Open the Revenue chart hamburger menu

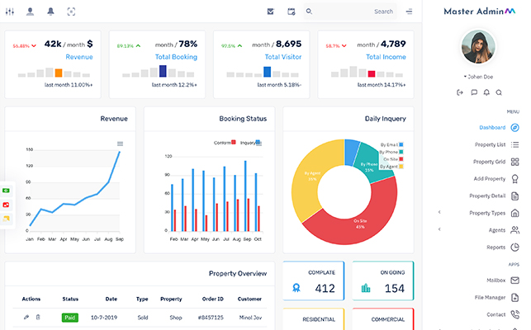tap(120, 144)
